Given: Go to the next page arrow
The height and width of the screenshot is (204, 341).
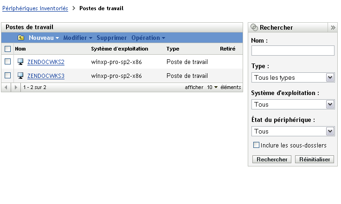Looking at the screenshot, I should point(16,87).
